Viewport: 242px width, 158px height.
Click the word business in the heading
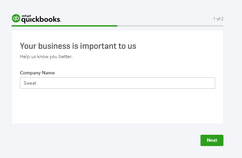(54, 46)
